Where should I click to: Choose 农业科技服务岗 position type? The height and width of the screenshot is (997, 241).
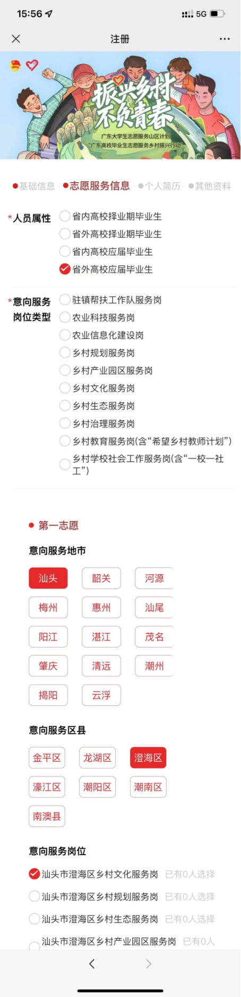click(97, 318)
